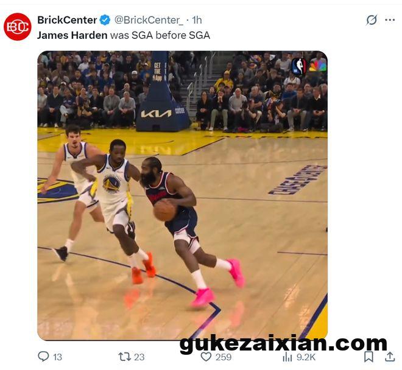The height and width of the screenshot is (370, 402).
Task: View post analytics bar chart icon
Action: 287,357
